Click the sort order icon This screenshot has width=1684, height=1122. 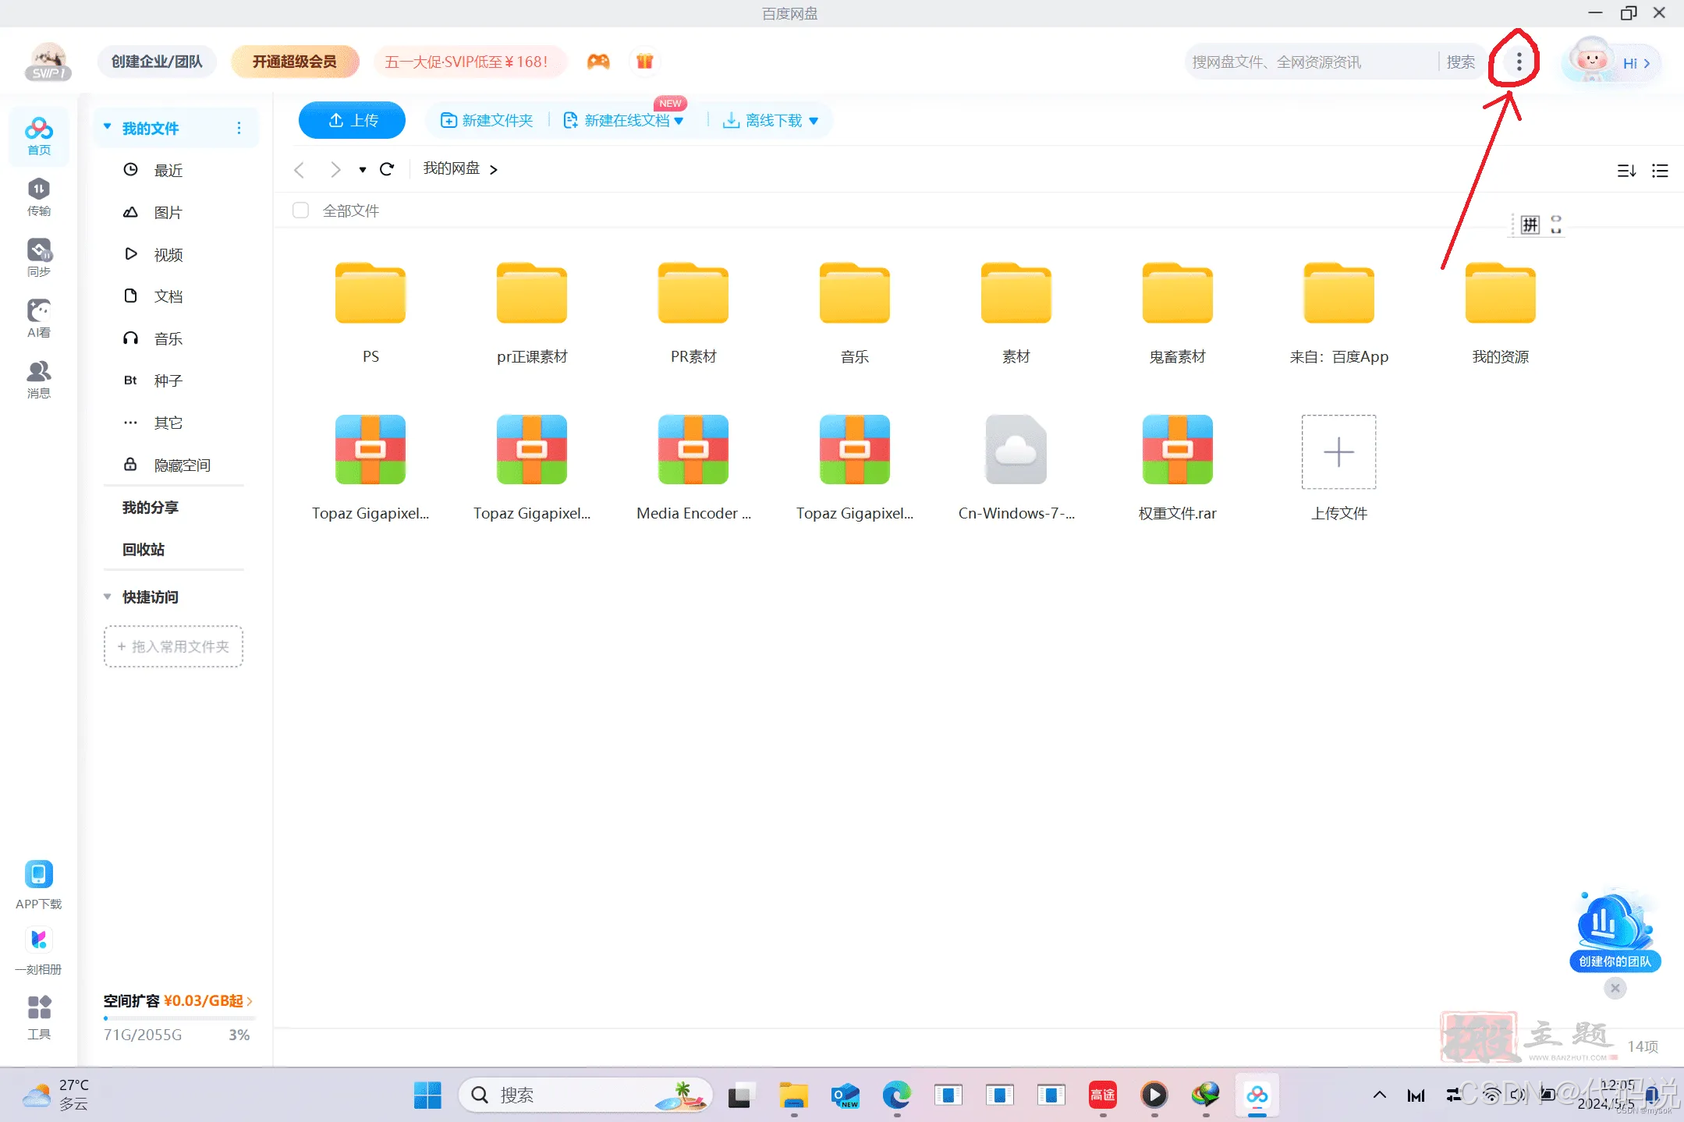(x=1626, y=171)
